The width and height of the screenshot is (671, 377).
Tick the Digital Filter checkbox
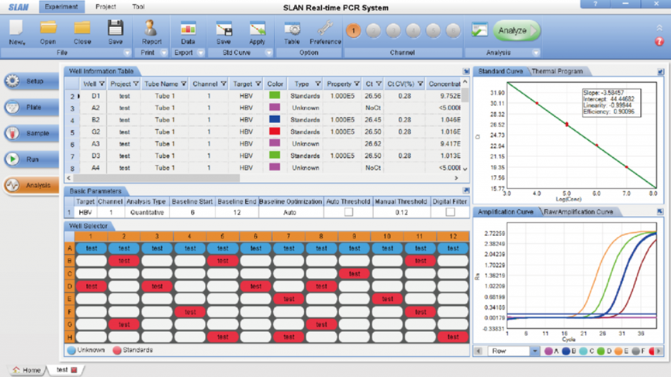coord(450,212)
